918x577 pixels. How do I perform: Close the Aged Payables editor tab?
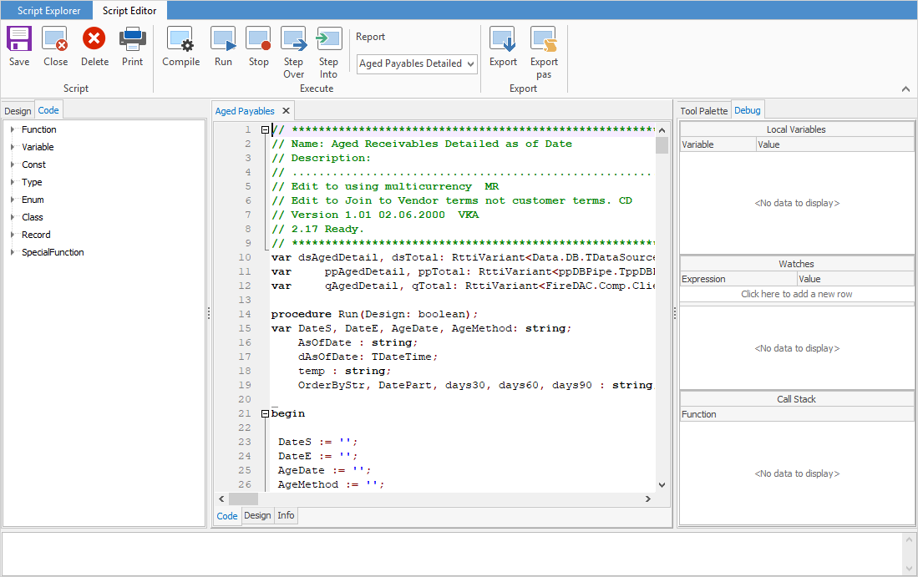click(286, 109)
